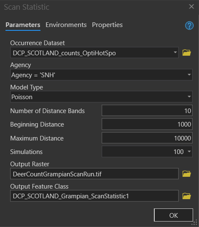Viewport: 199px width, 227px height.
Task: Close the Scan Statistic dialog
Action: pyautogui.click(x=191, y=6)
